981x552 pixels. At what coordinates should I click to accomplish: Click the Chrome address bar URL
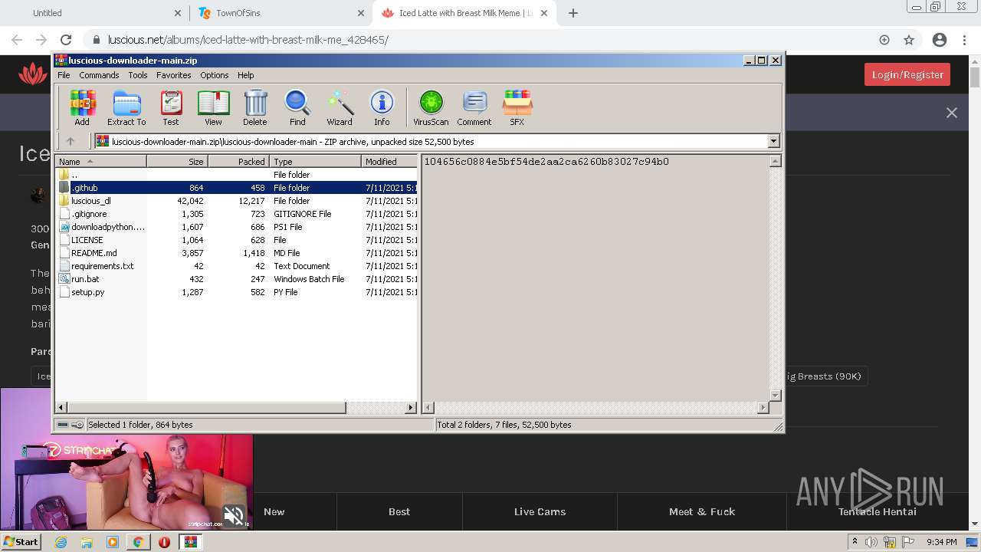tap(248, 40)
